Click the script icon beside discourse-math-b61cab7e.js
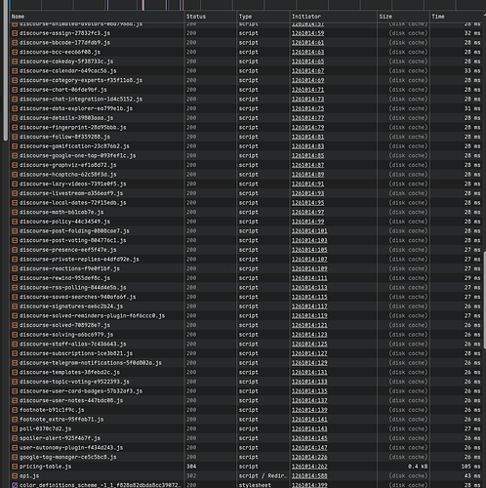 (x=15, y=212)
